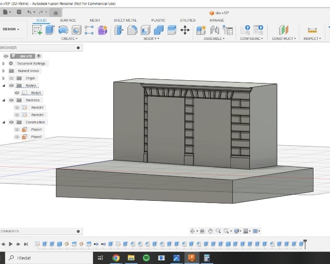The height and width of the screenshot is (264, 330).
Task: Collapse the Construction node
Action: point(4,122)
